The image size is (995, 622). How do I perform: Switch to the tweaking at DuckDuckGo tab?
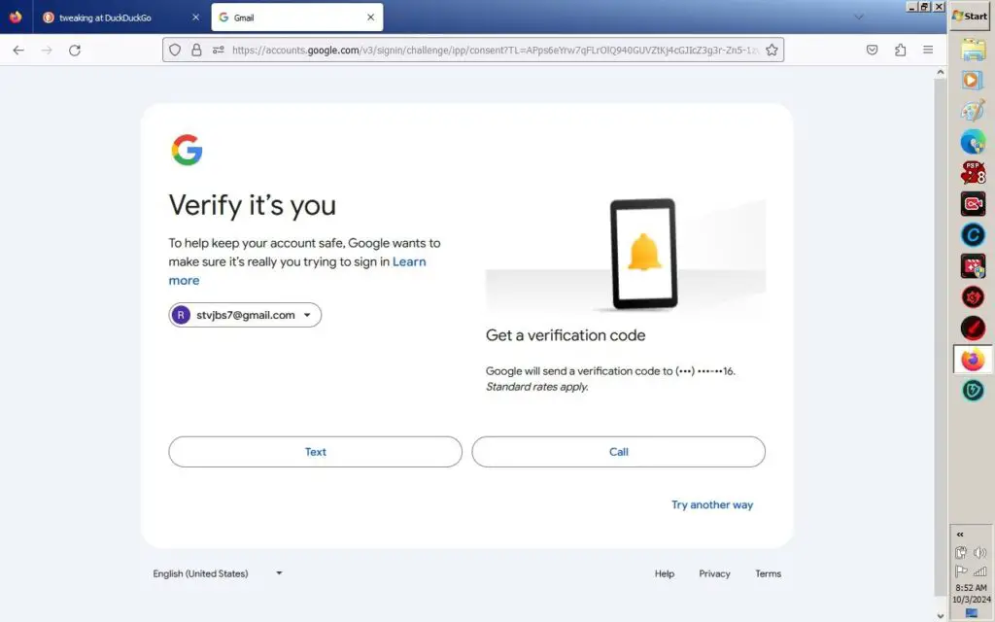coord(120,17)
